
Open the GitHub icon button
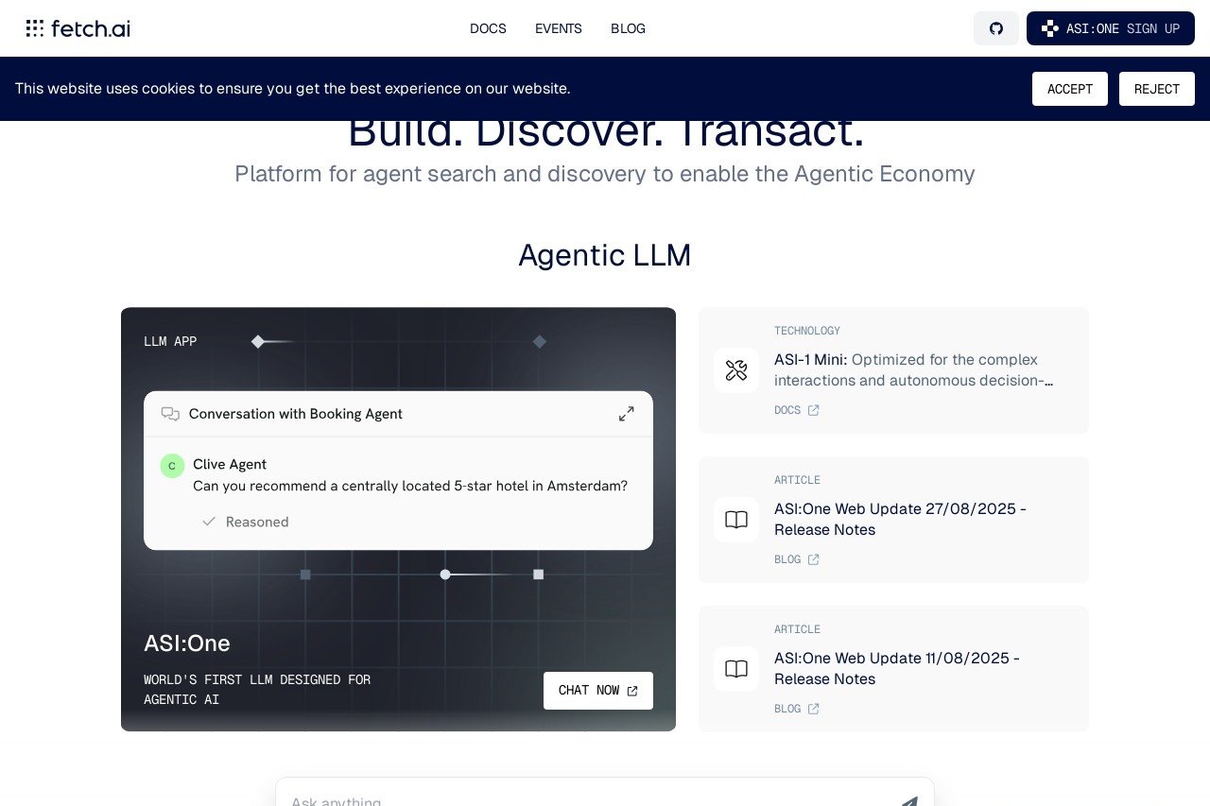pyautogui.click(x=996, y=28)
